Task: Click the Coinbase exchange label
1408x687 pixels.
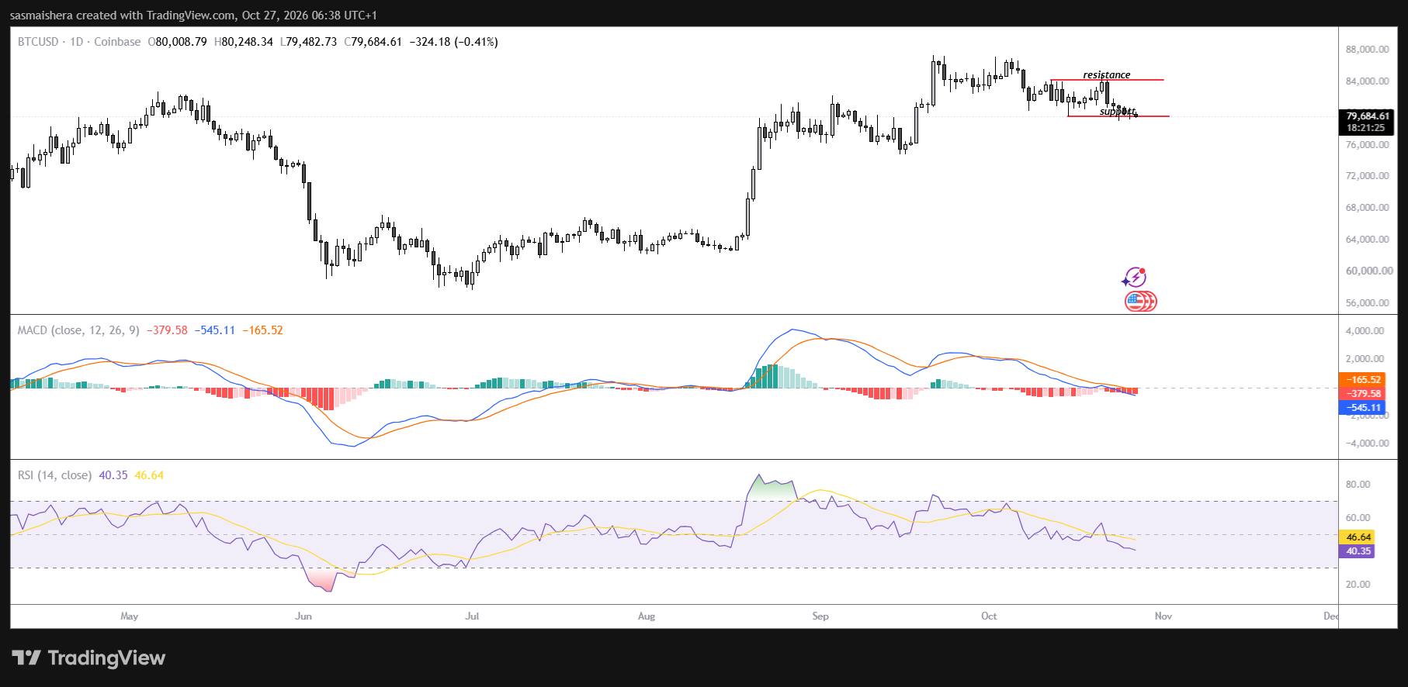Action: point(117,42)
